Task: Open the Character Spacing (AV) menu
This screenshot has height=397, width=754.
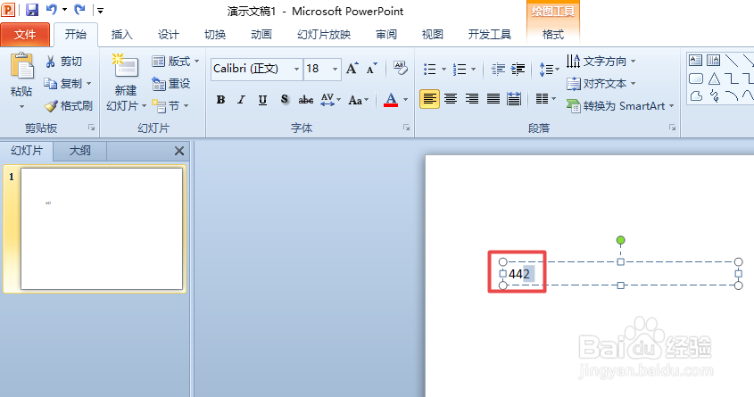Action: [x=330, y=100]
